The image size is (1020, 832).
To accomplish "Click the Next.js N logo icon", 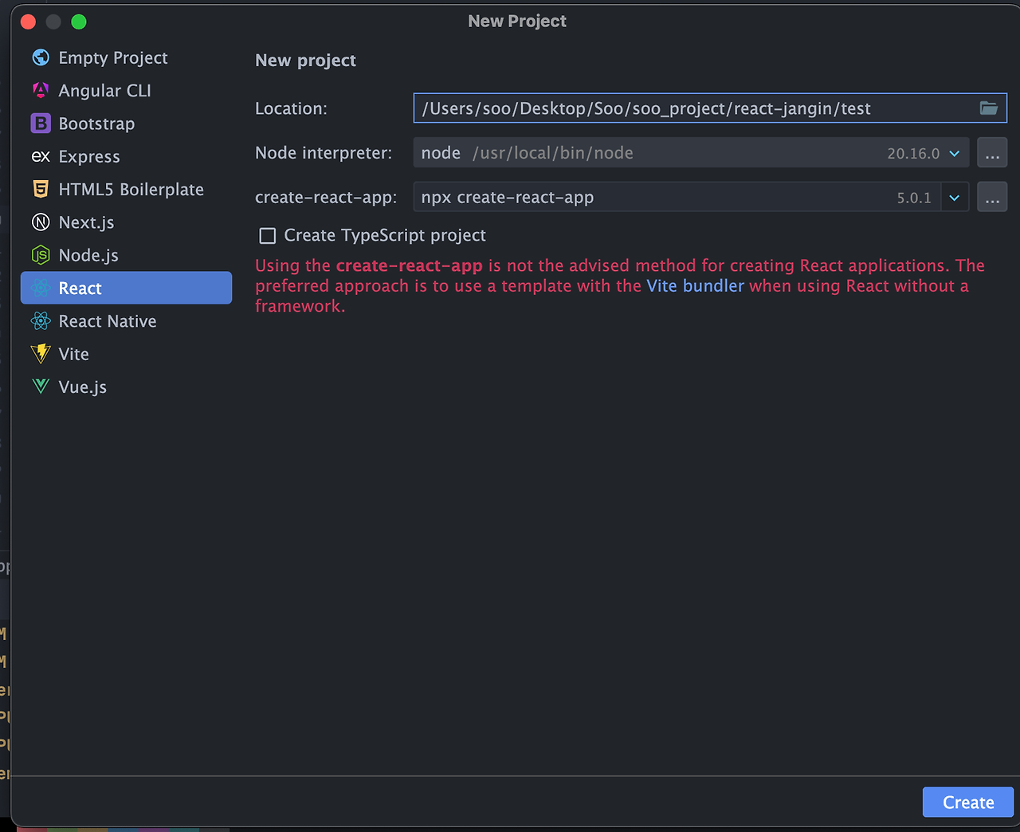I will [41, 222].
